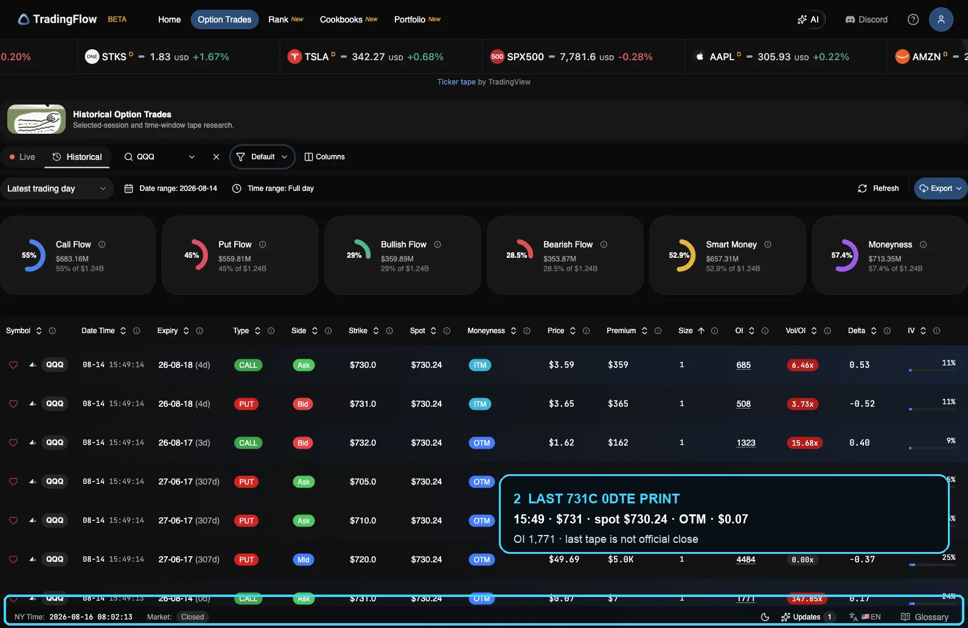Click the IV bar in the 9% row

932,447
